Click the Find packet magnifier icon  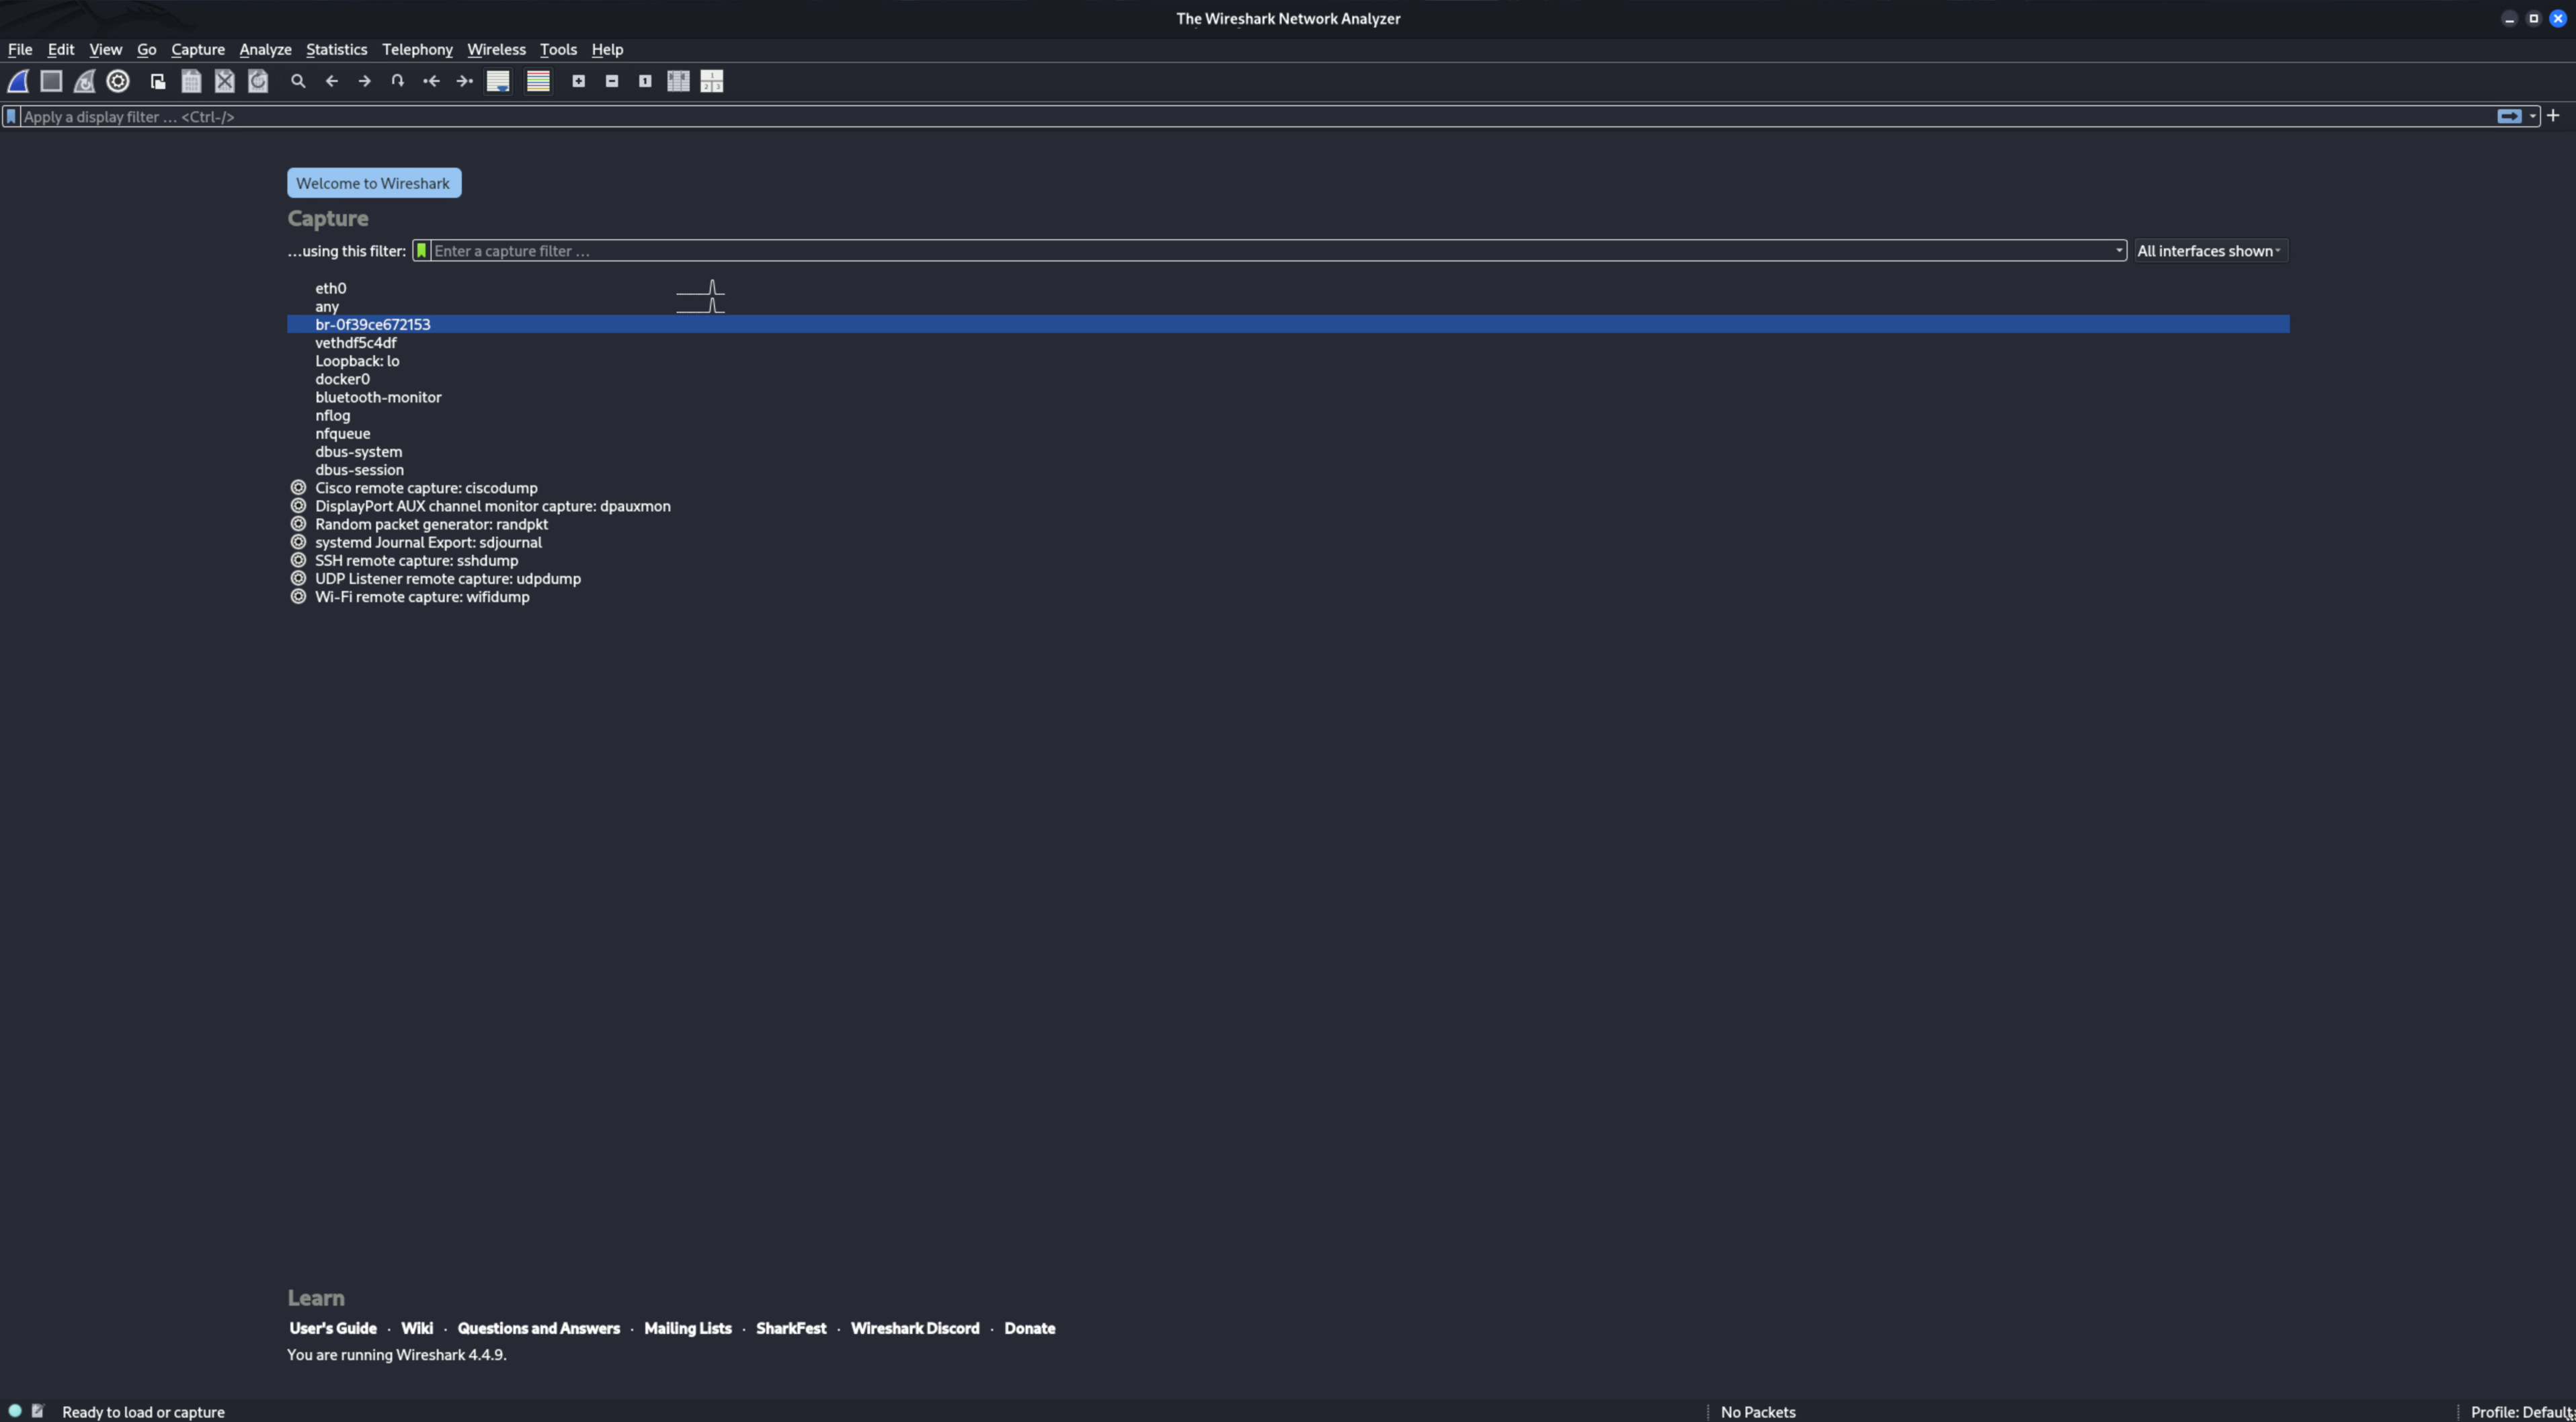coord(298,81)
